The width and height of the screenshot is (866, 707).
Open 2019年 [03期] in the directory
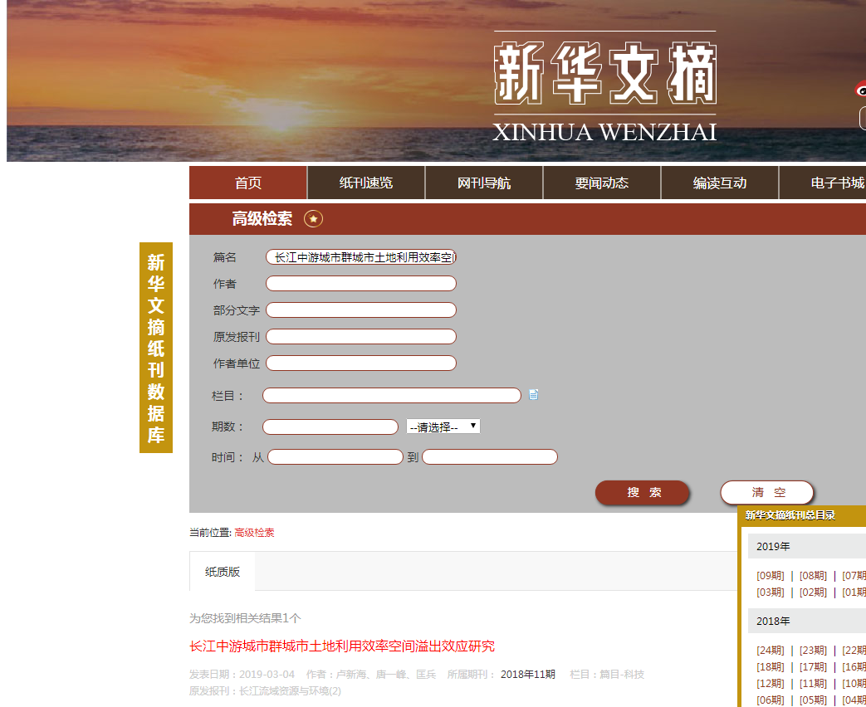770,592
